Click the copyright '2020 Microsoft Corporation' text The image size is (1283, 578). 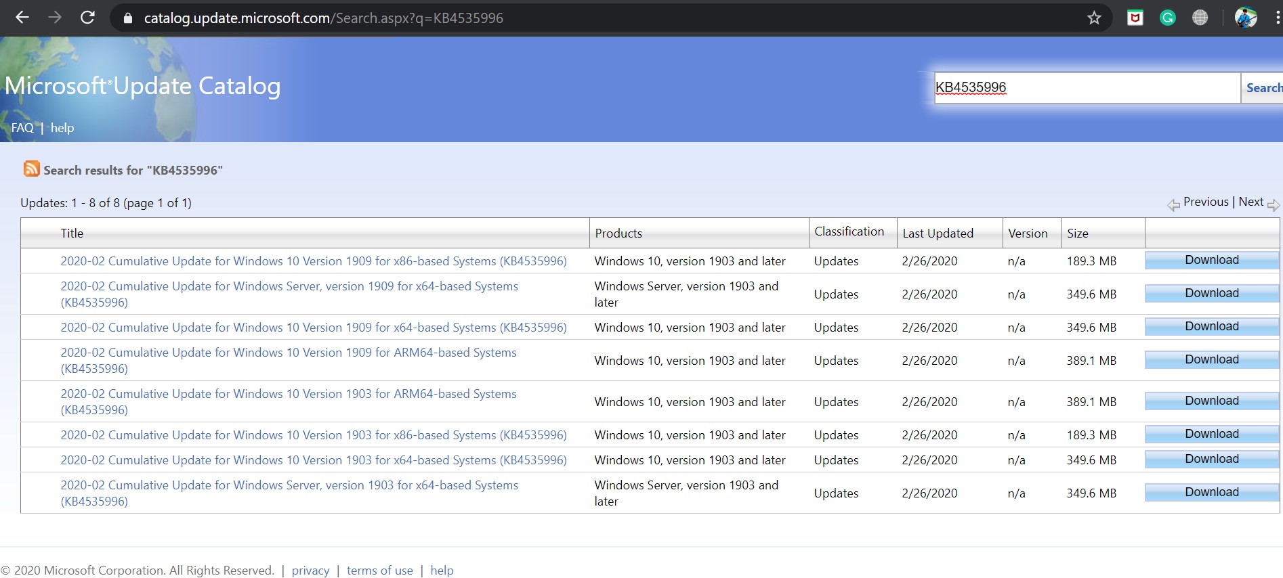click(x=138, y=571)
